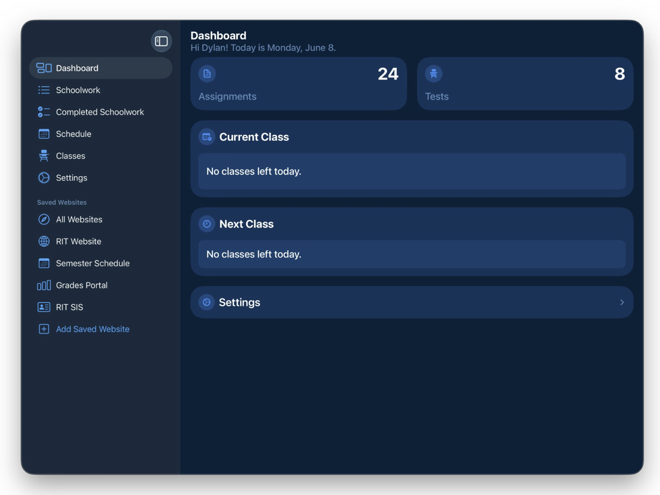Click the Current Class card icon
Image resolution: width=660 pixels, height=495 pixels.
point(207,137)
